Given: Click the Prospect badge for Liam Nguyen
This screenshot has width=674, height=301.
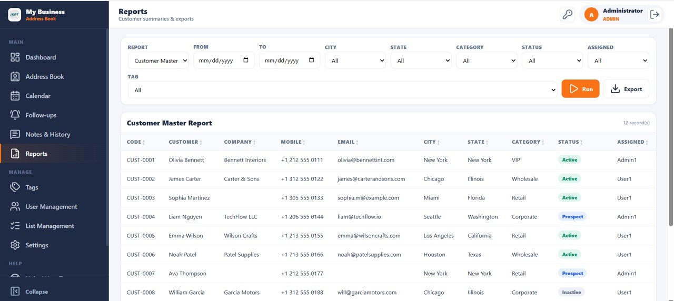Looking at the screenshot, I should click(572, 217).
